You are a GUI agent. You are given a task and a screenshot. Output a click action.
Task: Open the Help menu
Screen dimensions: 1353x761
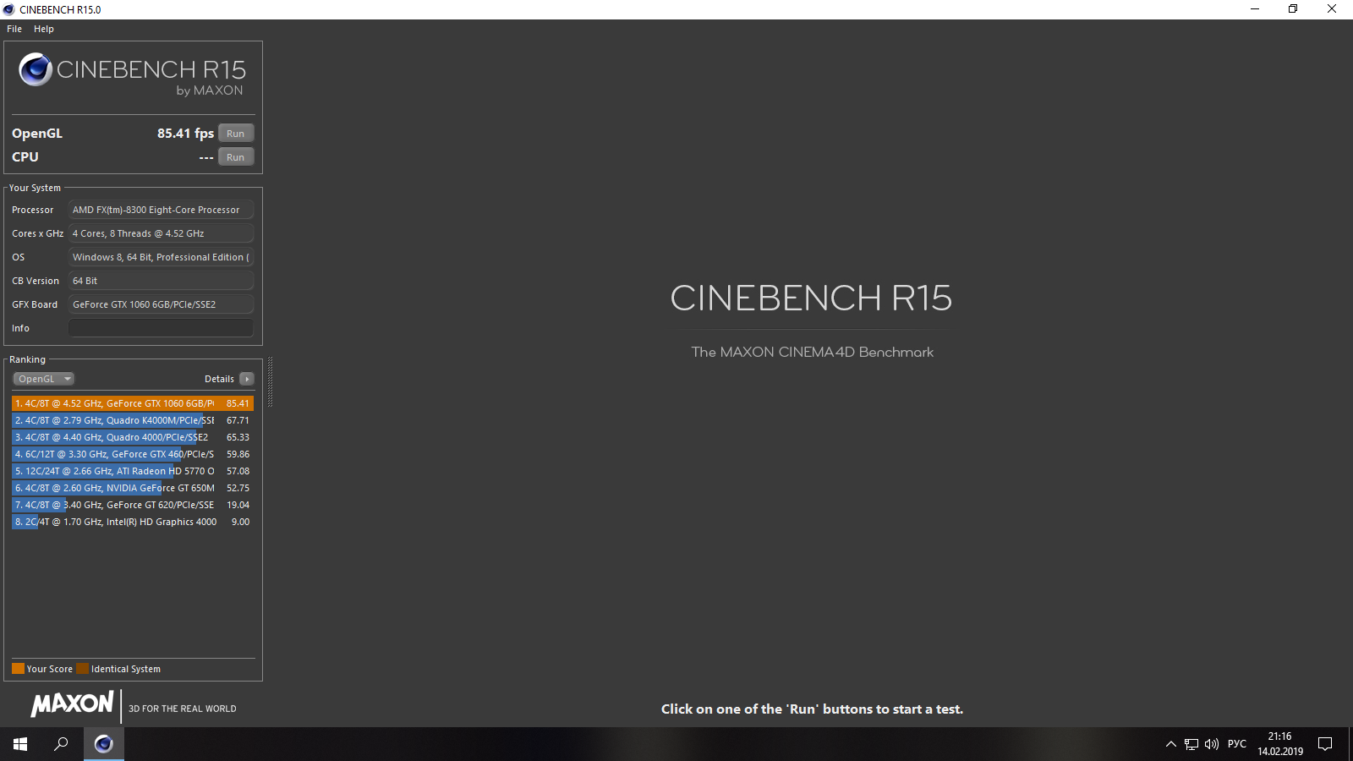pos(44,29)
